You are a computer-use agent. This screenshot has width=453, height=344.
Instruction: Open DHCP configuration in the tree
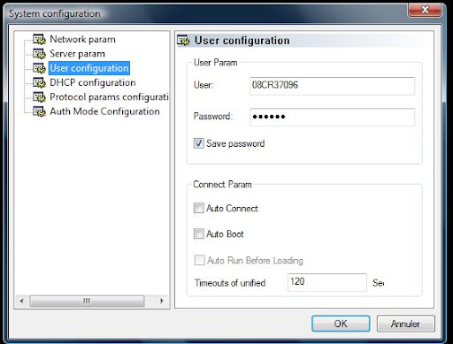point(93,82)
